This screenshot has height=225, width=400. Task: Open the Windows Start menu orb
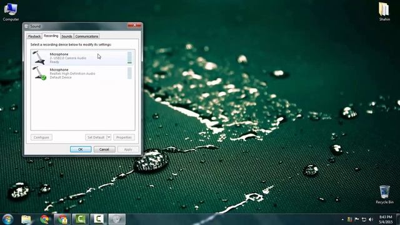coord(7,219)
